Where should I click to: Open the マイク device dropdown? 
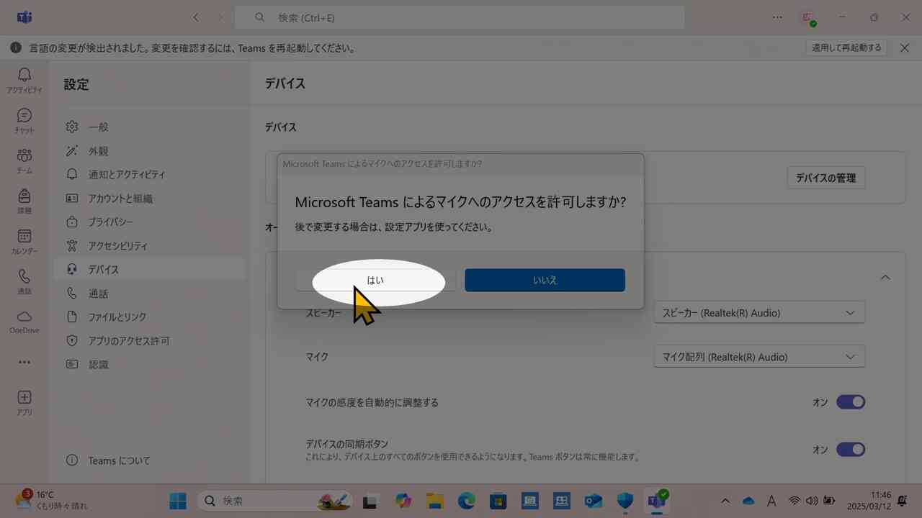[x=758, y=356]
